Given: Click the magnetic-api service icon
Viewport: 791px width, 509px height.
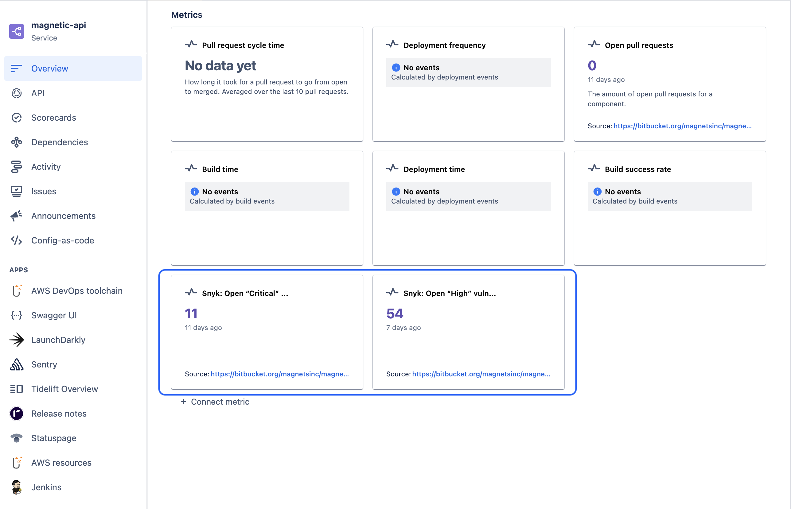Looking at the screenshot, I should click(16, 31).
